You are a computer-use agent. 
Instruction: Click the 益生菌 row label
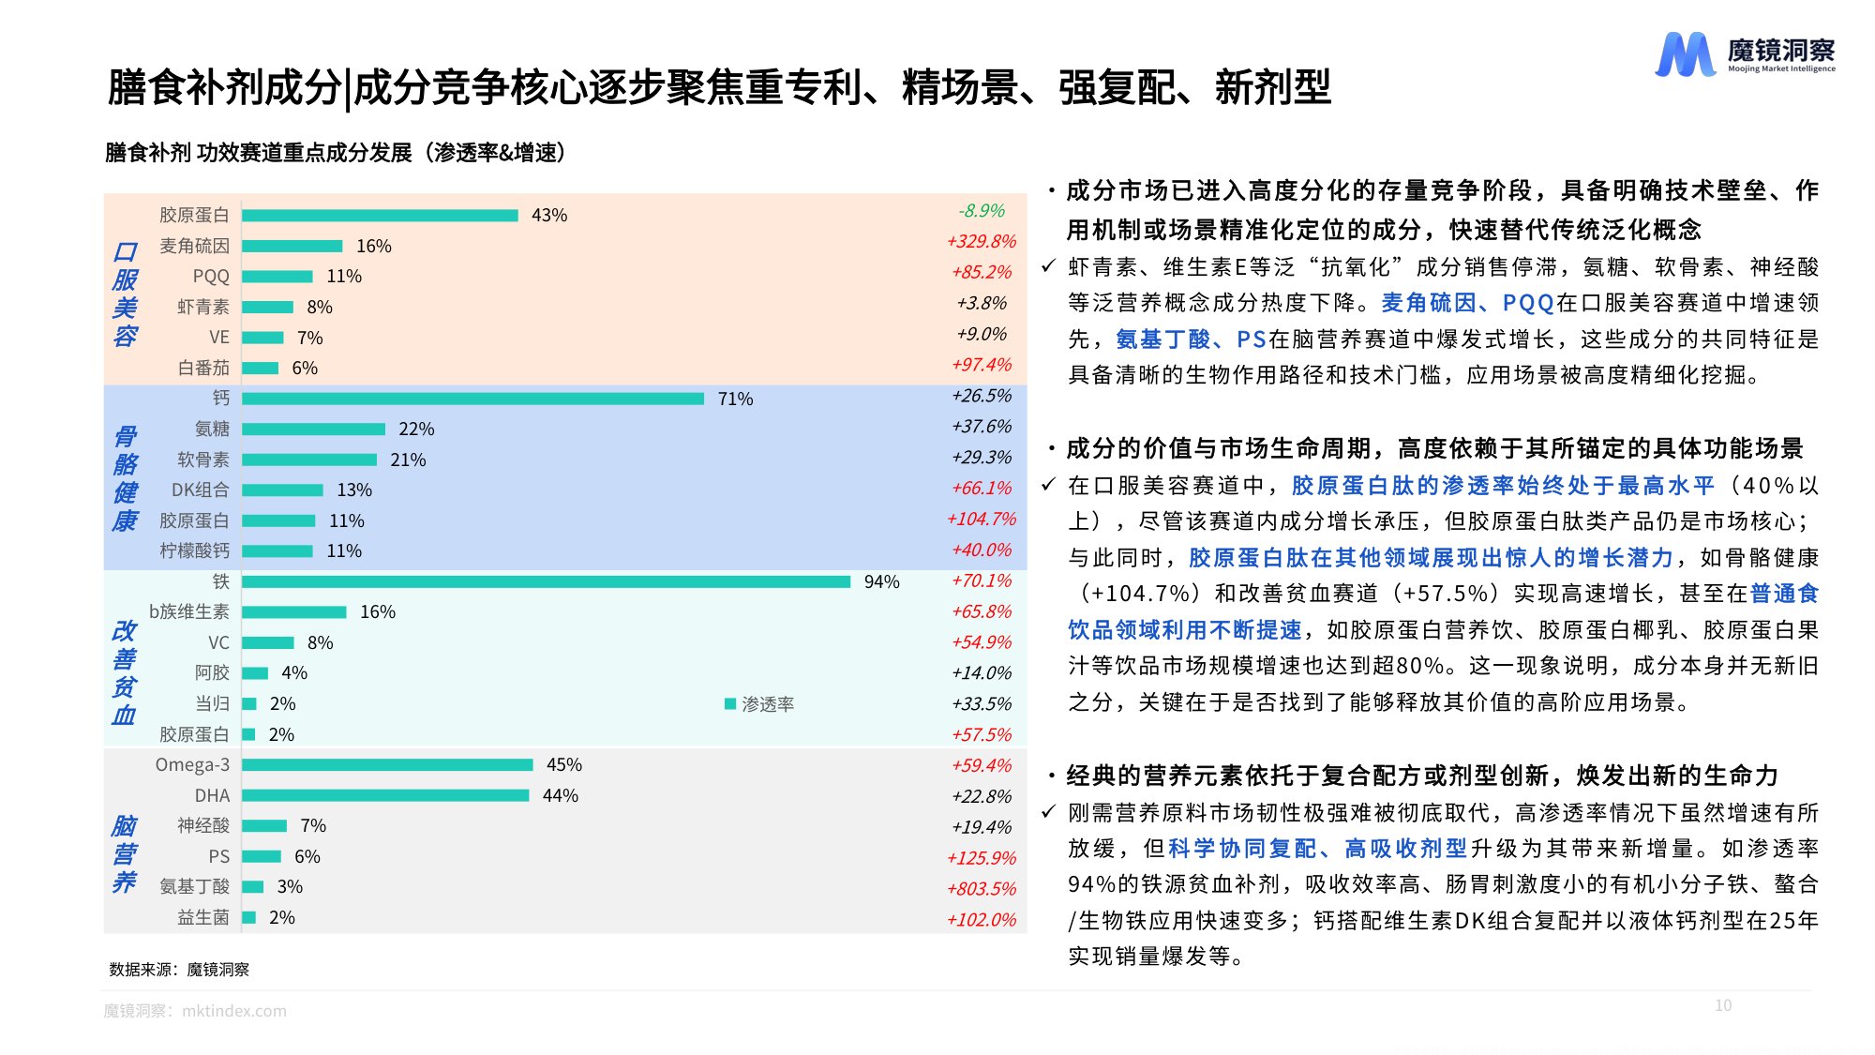point(203,917)
